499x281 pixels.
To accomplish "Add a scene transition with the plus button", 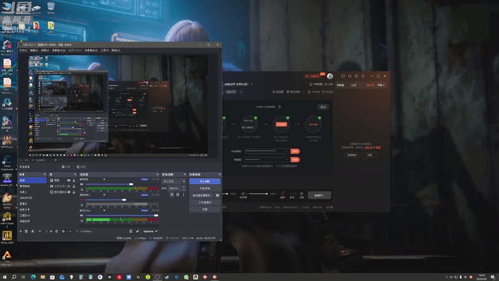I will pyautogui.click(x=172, y=195).
